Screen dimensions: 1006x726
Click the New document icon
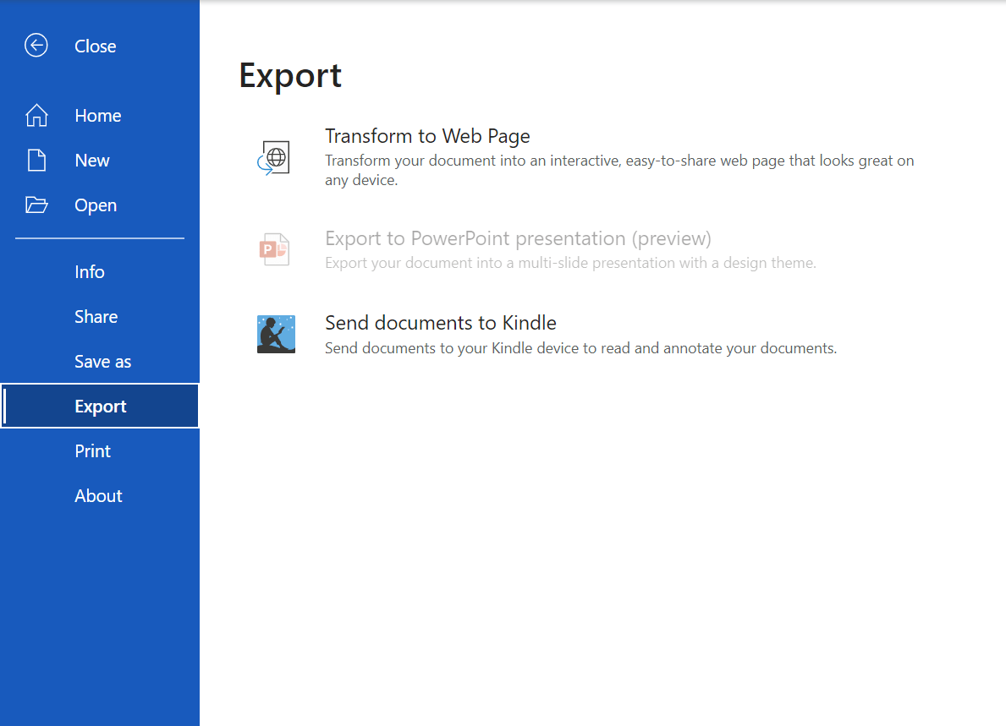click(37, 160)
